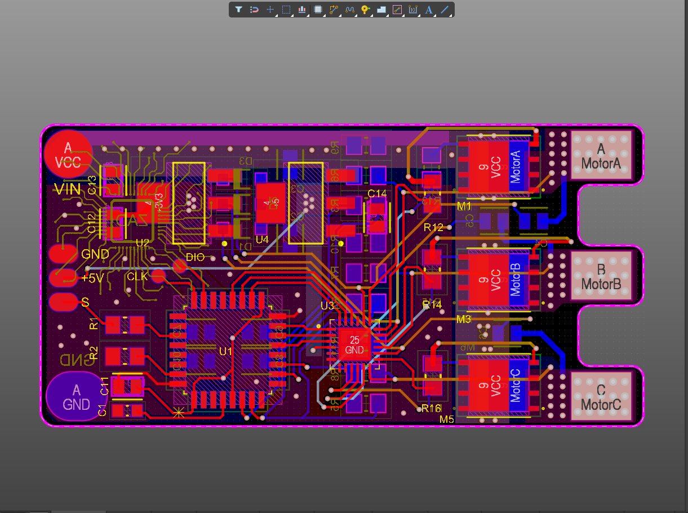The image size is (688, 513).
Task: Select the Place Line tool
Action: pos(445,10)
